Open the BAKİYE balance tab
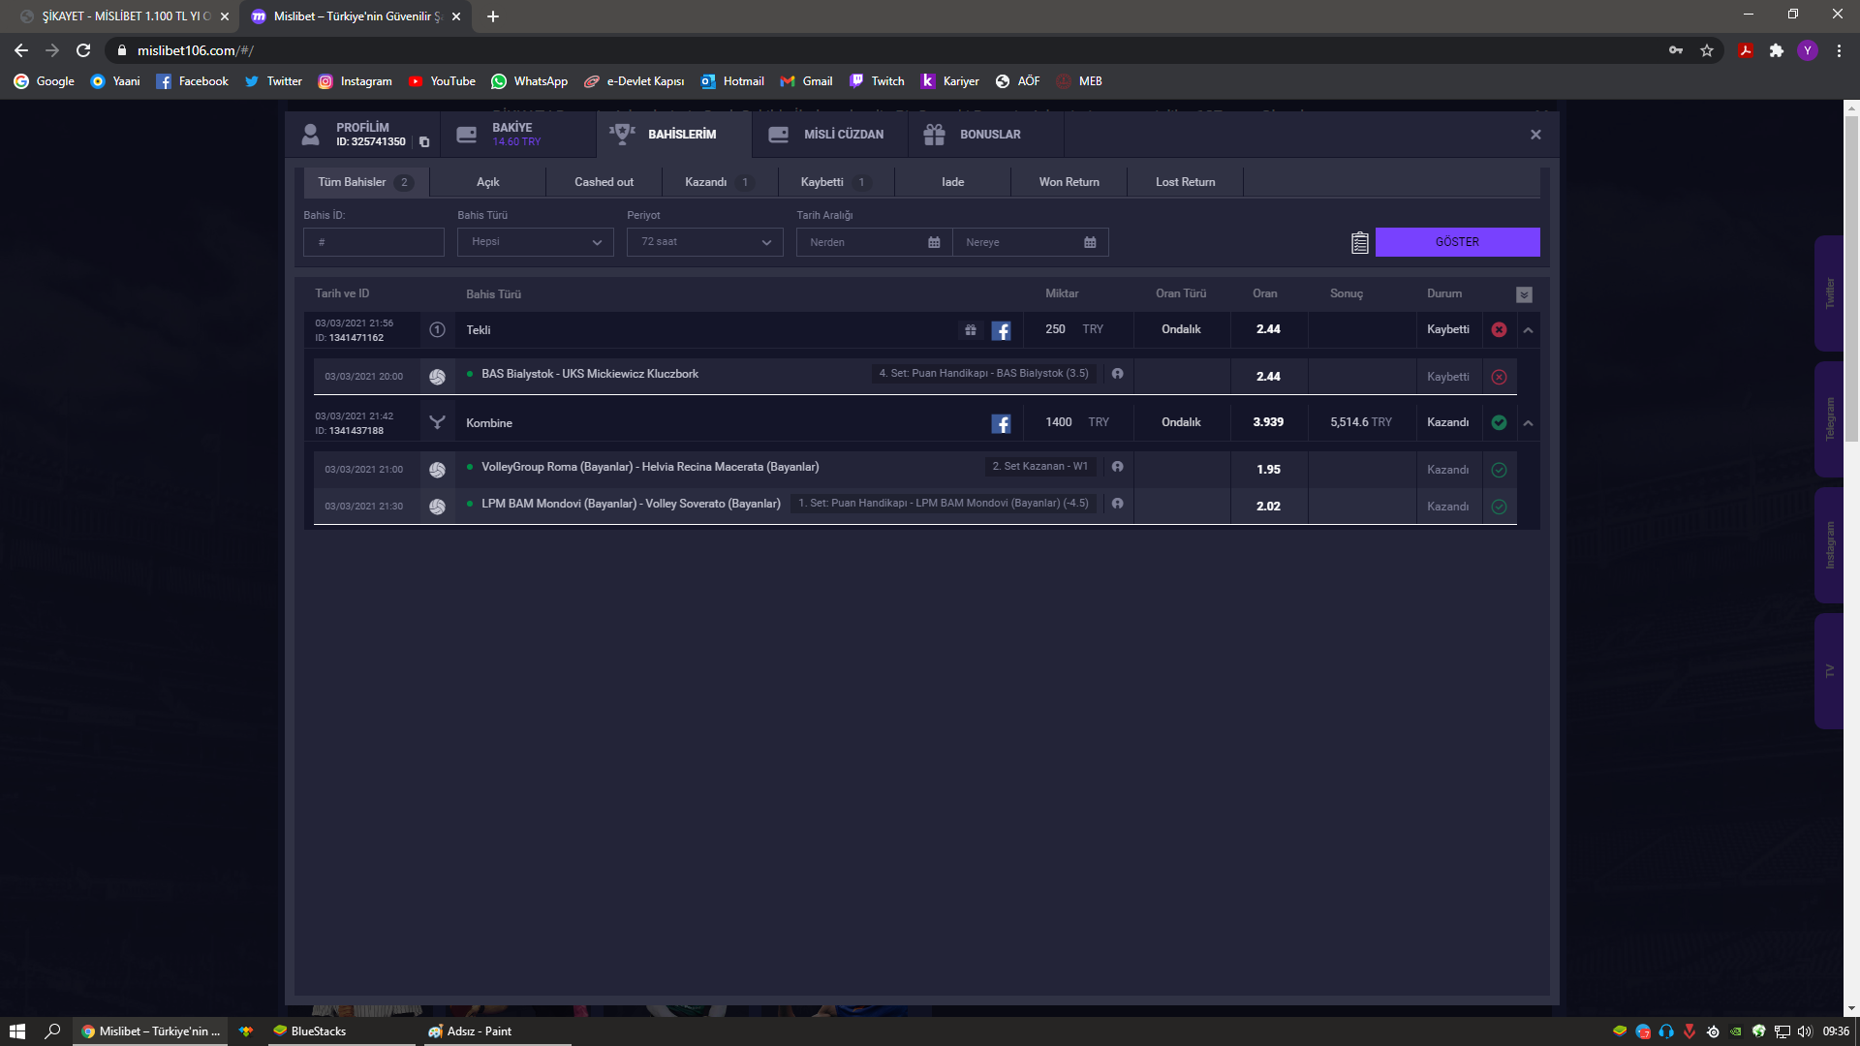The width and height of the screenshot is (1860, 1046). pyautogui.click(x=517, y=135)
